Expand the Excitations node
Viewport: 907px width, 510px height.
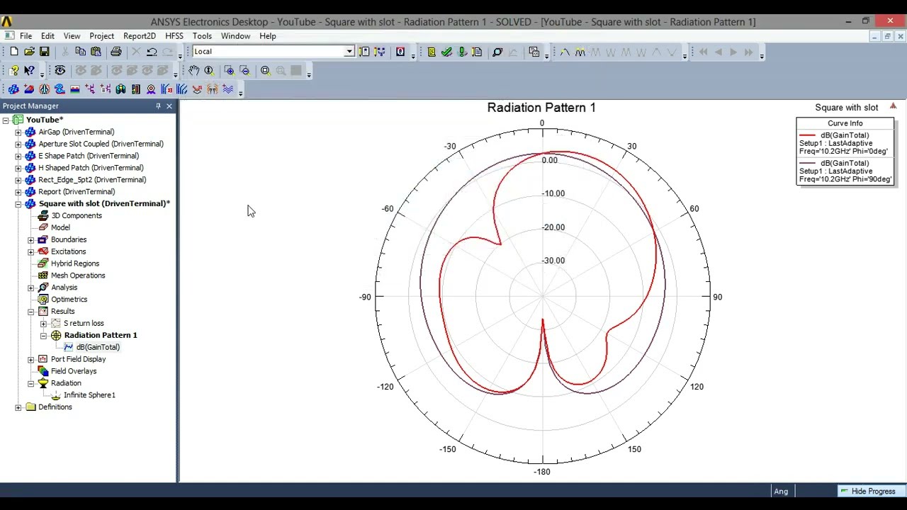point(31,251)
